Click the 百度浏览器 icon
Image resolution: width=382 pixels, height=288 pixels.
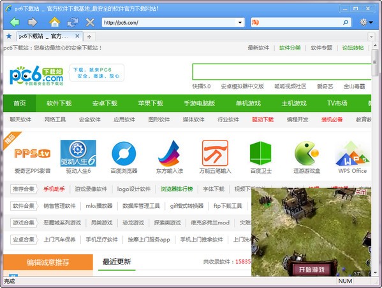(x=124, y=153)
